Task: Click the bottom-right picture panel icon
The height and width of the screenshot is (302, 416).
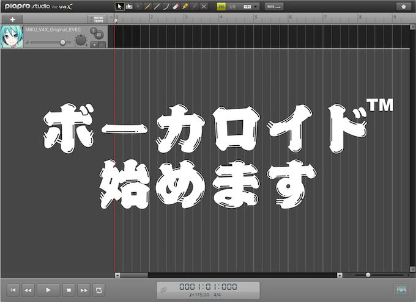Action: tap(401, 290)
